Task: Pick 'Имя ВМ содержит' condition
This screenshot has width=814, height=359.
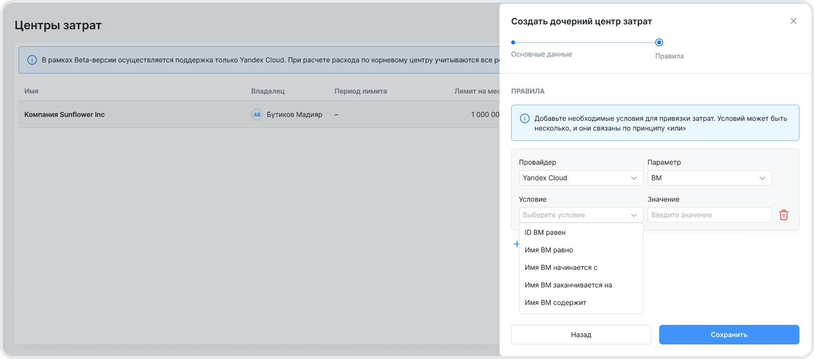Action: [555, 302]
